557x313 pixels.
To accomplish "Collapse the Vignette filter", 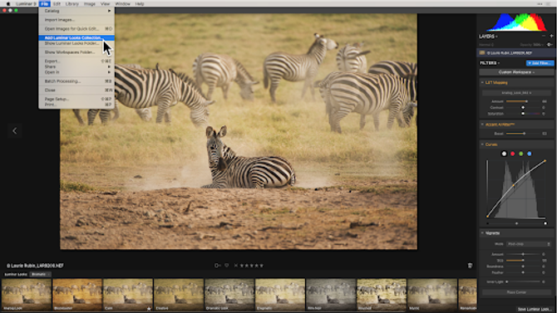I will click(482, 232).
